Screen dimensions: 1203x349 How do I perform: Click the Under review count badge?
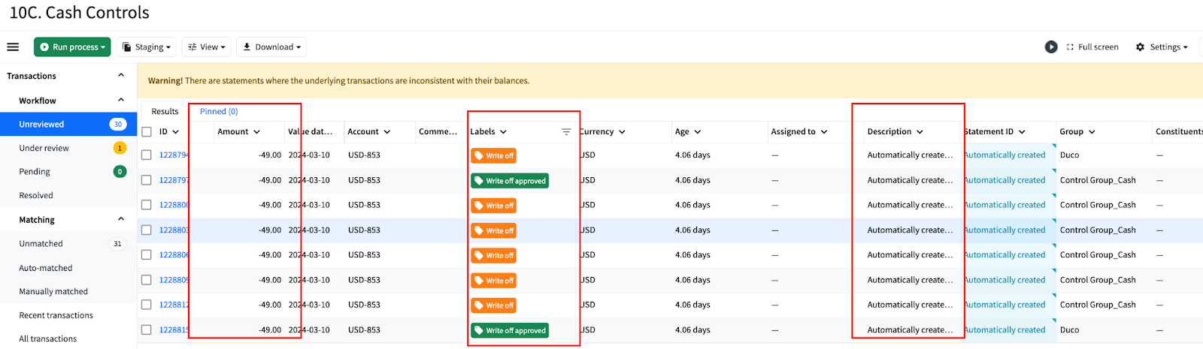coord(120,148)
